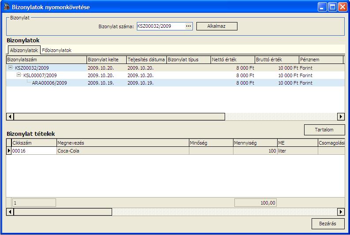
Task: Click right arrow of documents horizontal scrollbar
Action: pyautogui.click(x=341, y=116)
